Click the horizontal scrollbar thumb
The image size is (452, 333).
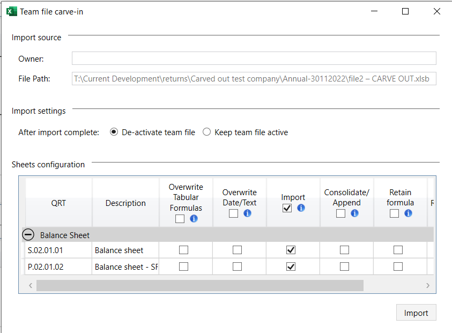(199, 286)
